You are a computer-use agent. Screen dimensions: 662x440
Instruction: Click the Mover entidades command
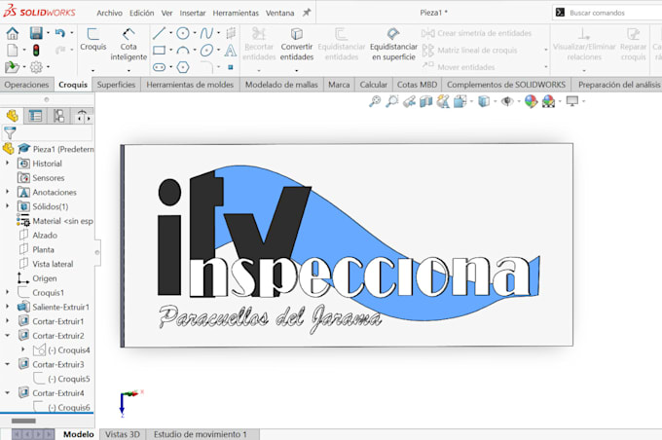[459, 67]
